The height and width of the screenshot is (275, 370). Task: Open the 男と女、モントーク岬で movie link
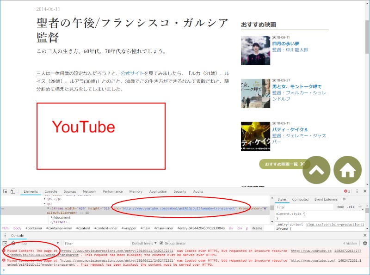click(296, 86)
